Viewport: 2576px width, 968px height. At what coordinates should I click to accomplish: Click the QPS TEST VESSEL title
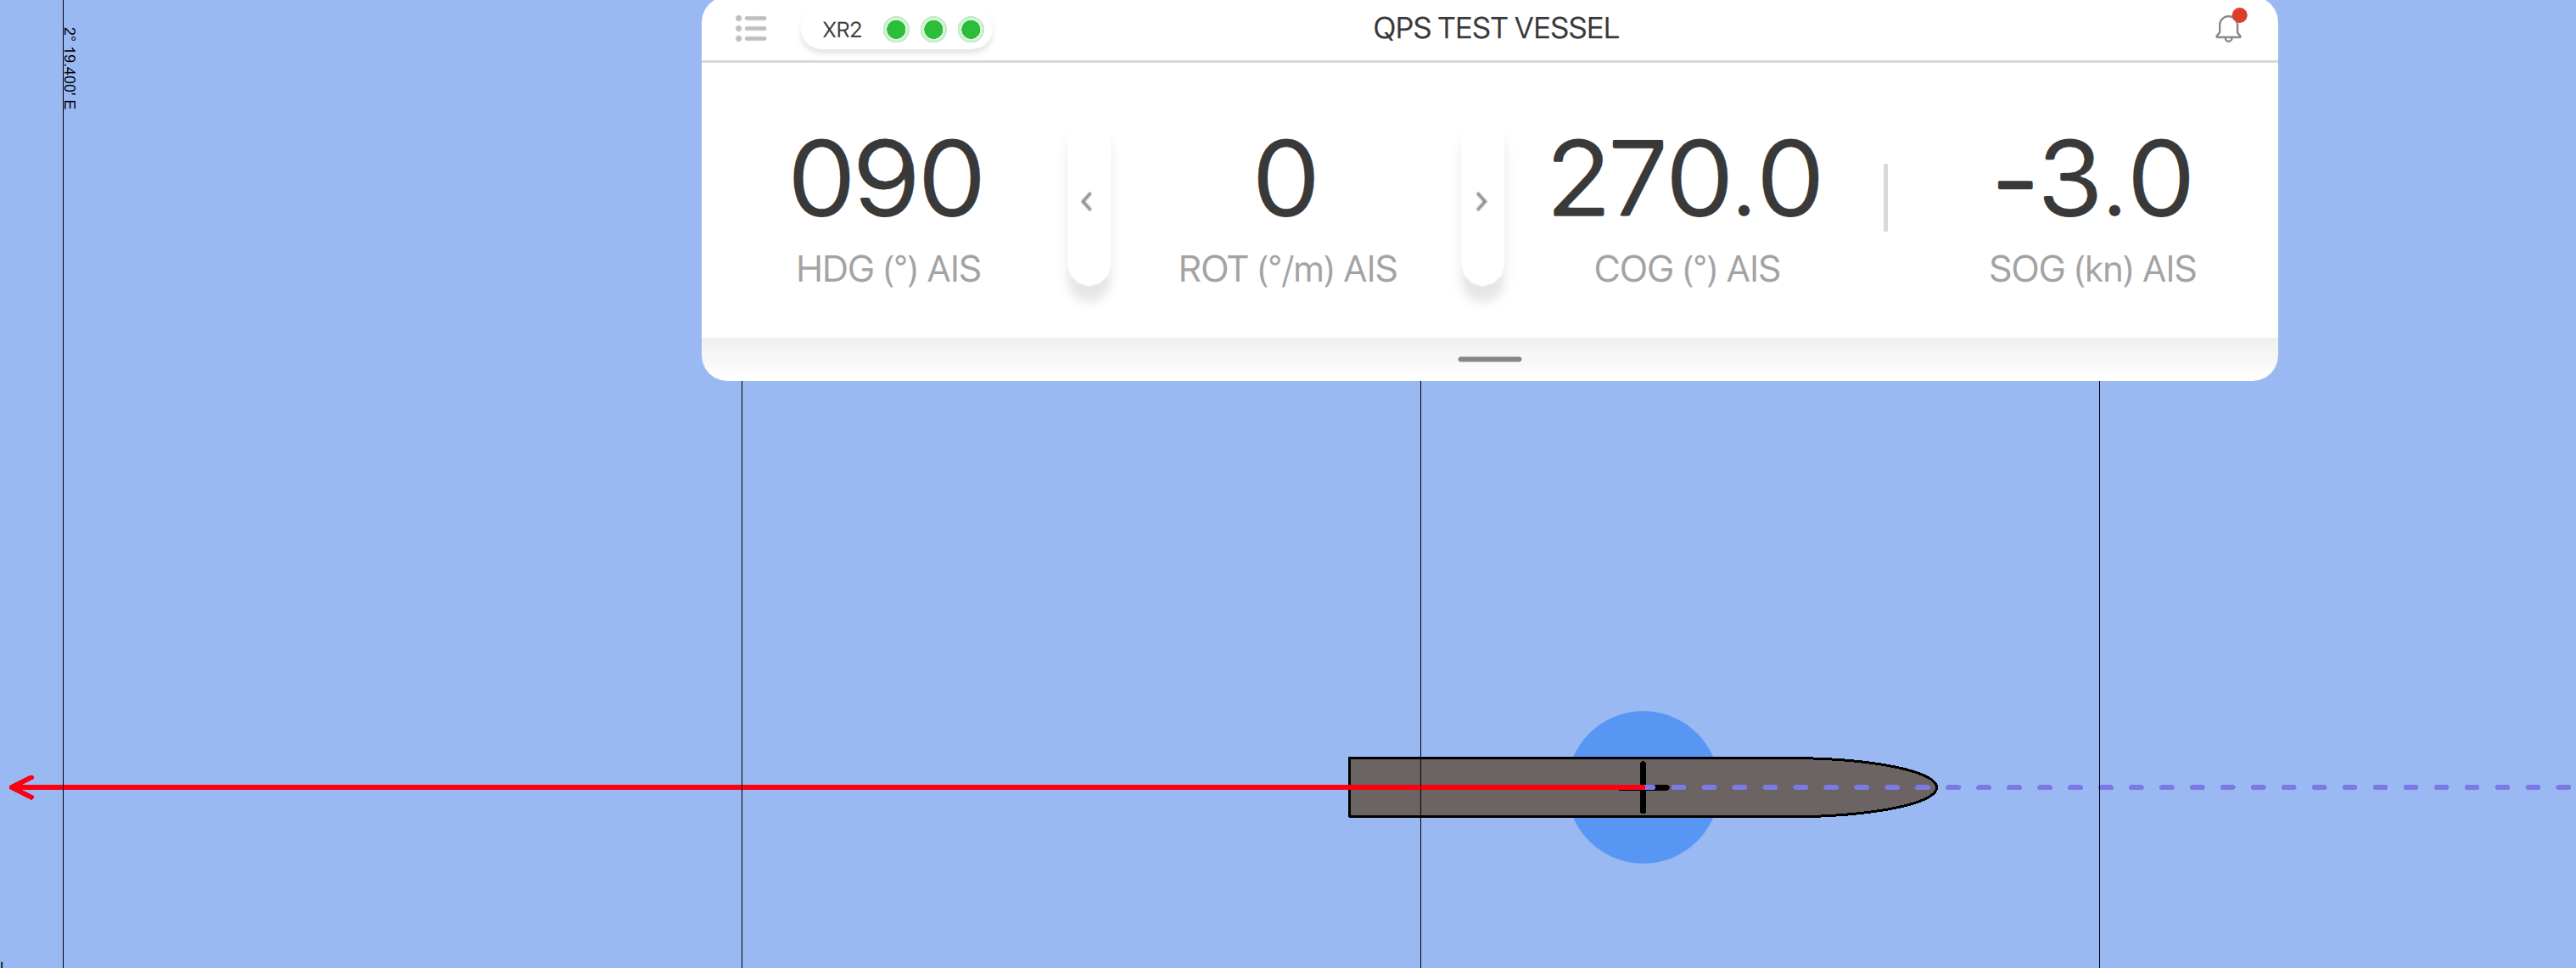pyautogui.click(x=1495, y=28)
